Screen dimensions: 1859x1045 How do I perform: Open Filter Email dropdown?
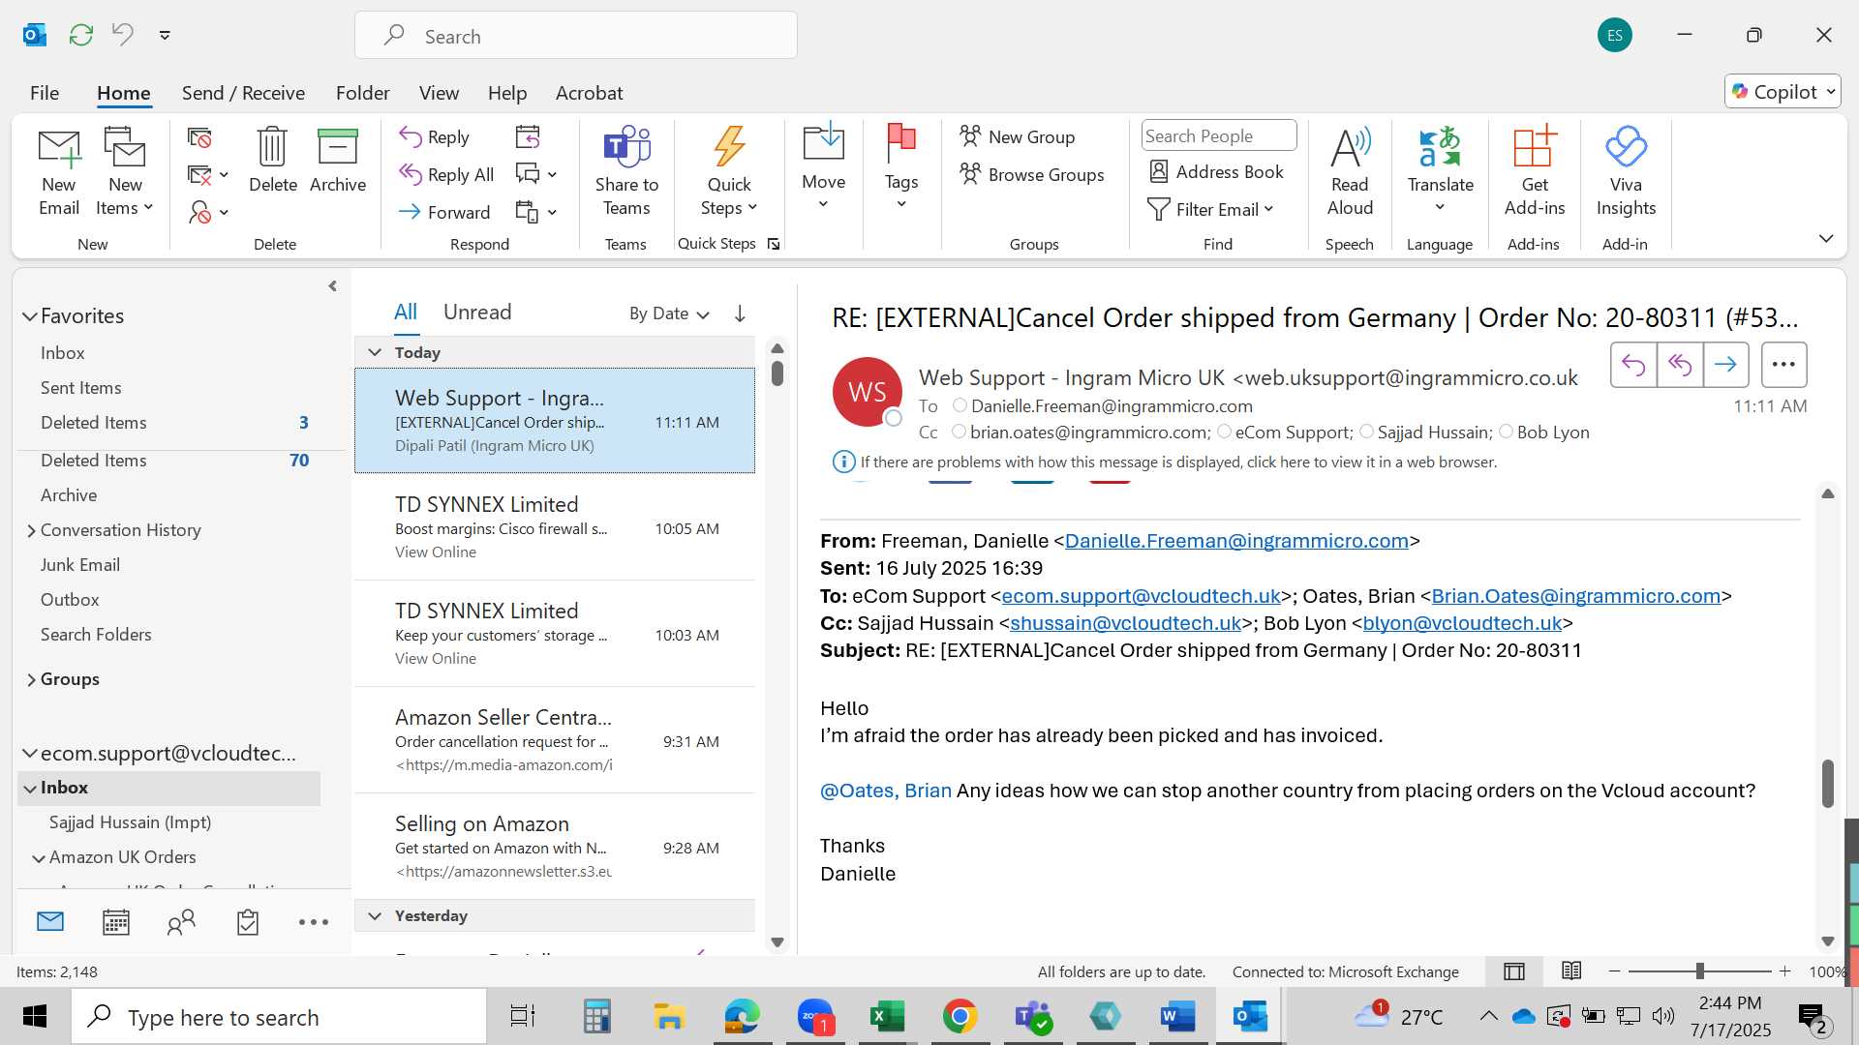[x=1210, y=209]
